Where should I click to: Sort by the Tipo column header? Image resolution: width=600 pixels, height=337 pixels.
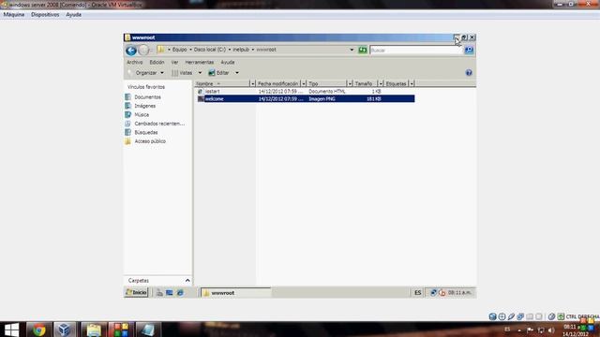click(x=327, y=83)
